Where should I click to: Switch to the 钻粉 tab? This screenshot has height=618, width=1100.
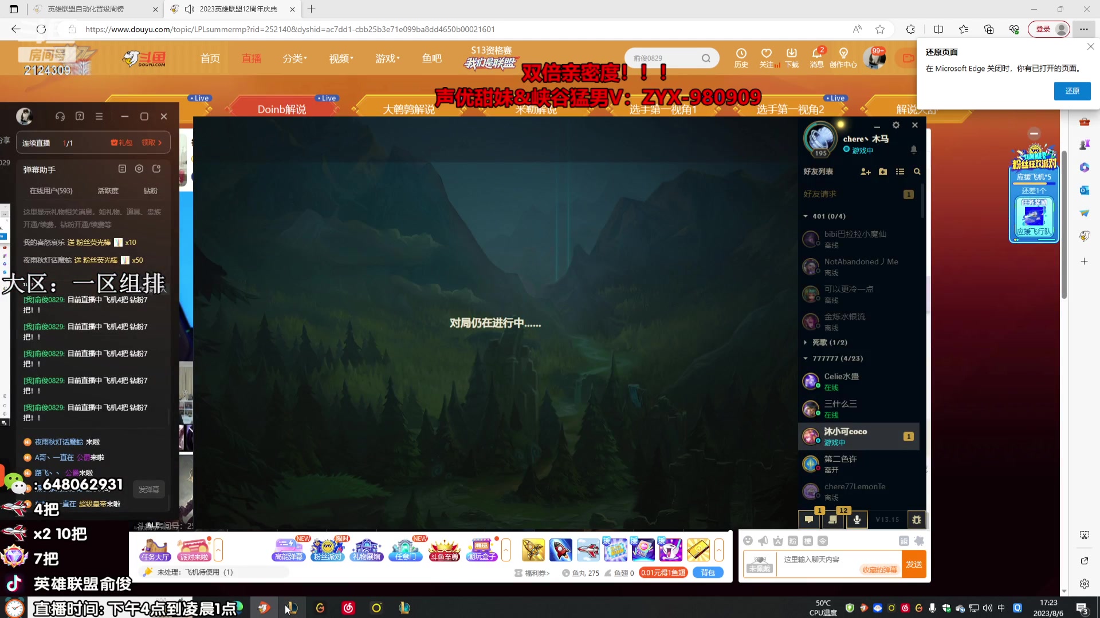(150, 191)
